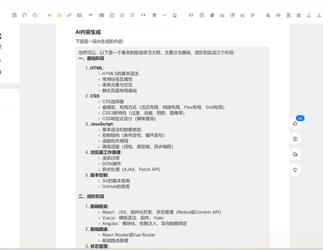
Task: Insert inline code with angle brackets icon
Action: coord(143,15)
